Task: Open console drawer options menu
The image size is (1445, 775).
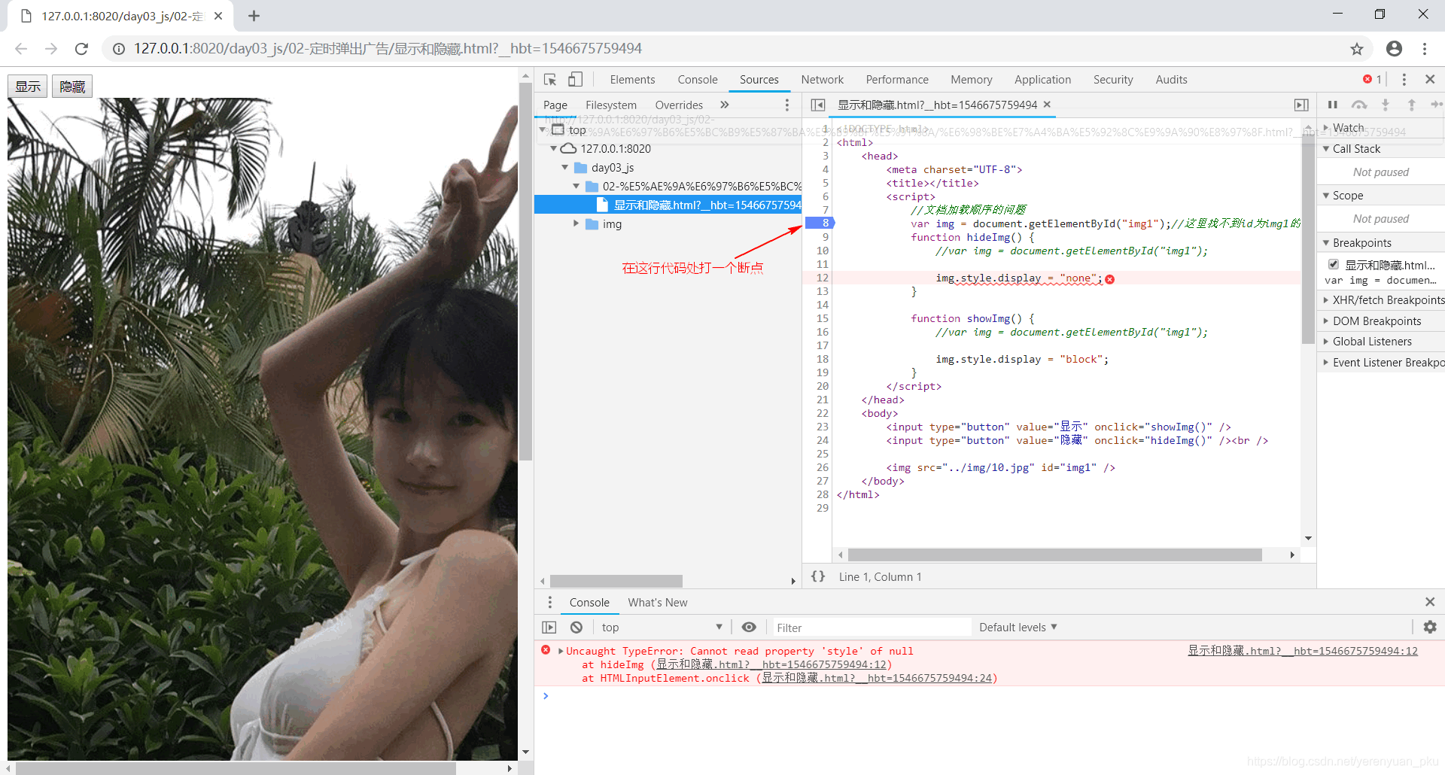Action: (x=550, y=602)
